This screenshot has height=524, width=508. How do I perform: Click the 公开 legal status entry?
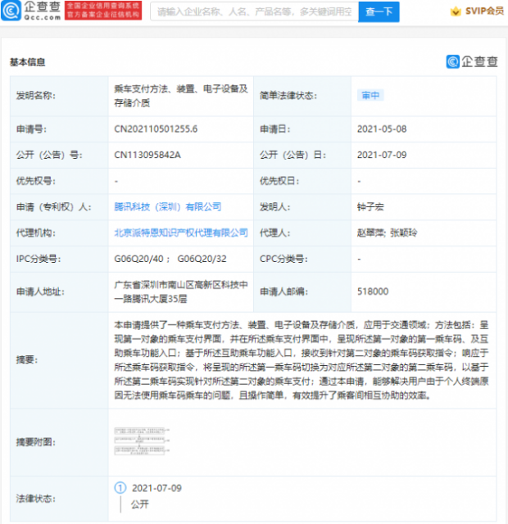tap(140, 504)
